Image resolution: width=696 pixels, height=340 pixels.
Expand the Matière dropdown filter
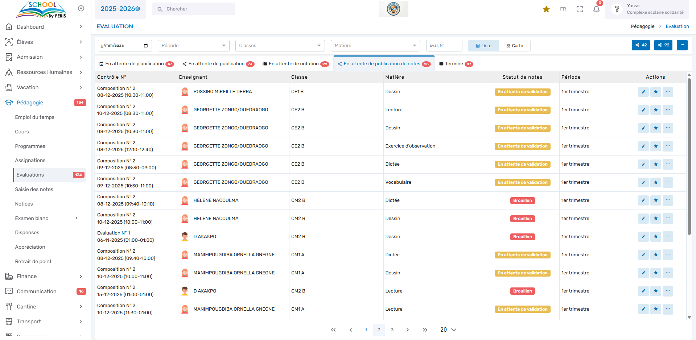pos(375,46)
